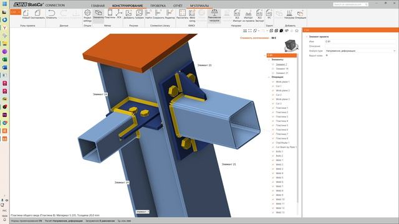Toggle checkbox for Cut 1

273,86
